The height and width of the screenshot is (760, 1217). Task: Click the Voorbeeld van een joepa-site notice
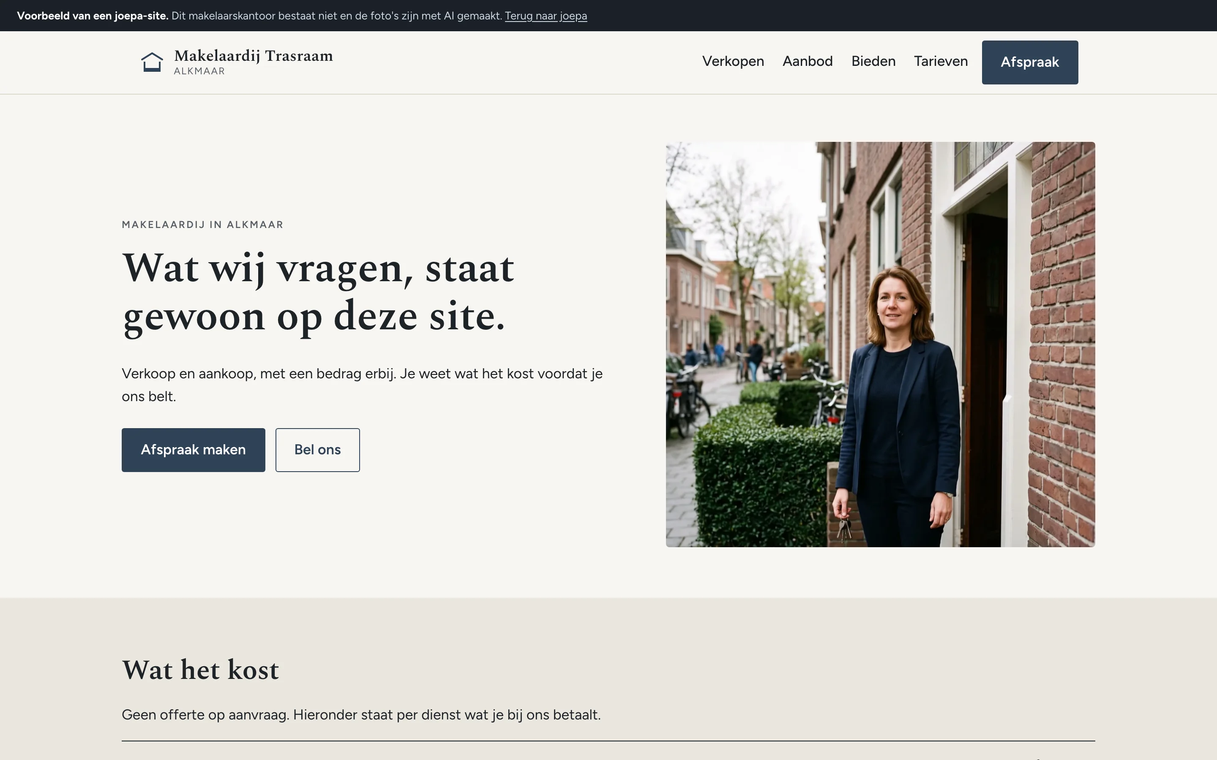pos(93,16)
